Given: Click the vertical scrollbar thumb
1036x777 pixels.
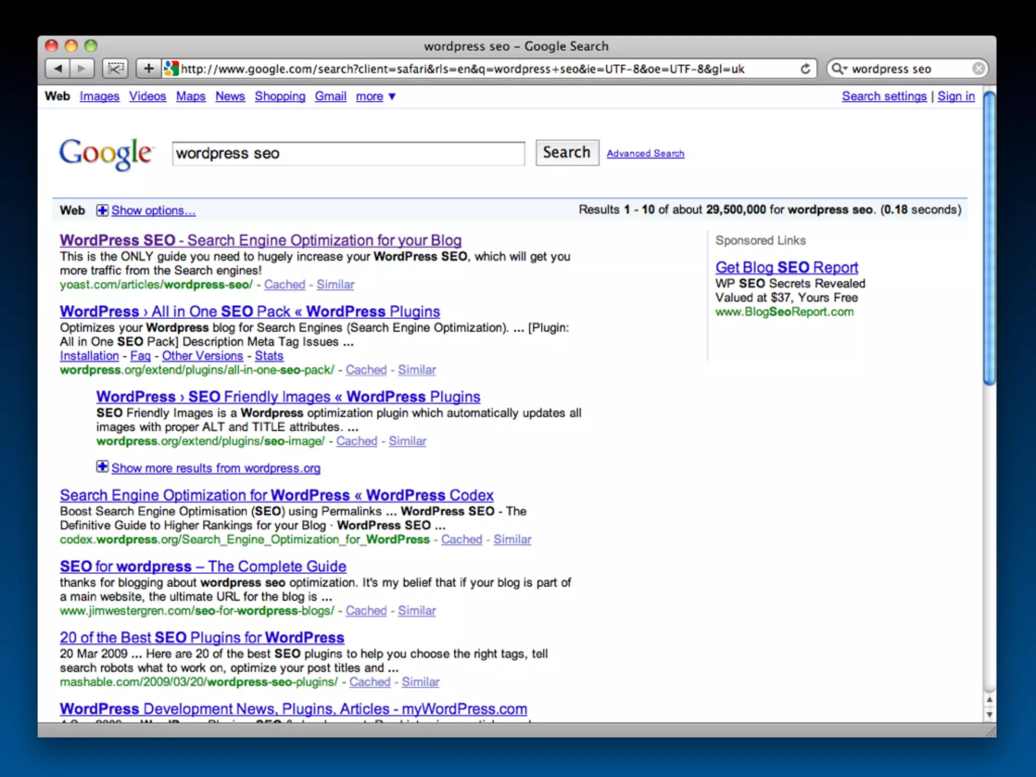Looking at the screenshot, I should pyautogui.click(x=989, y=238).
